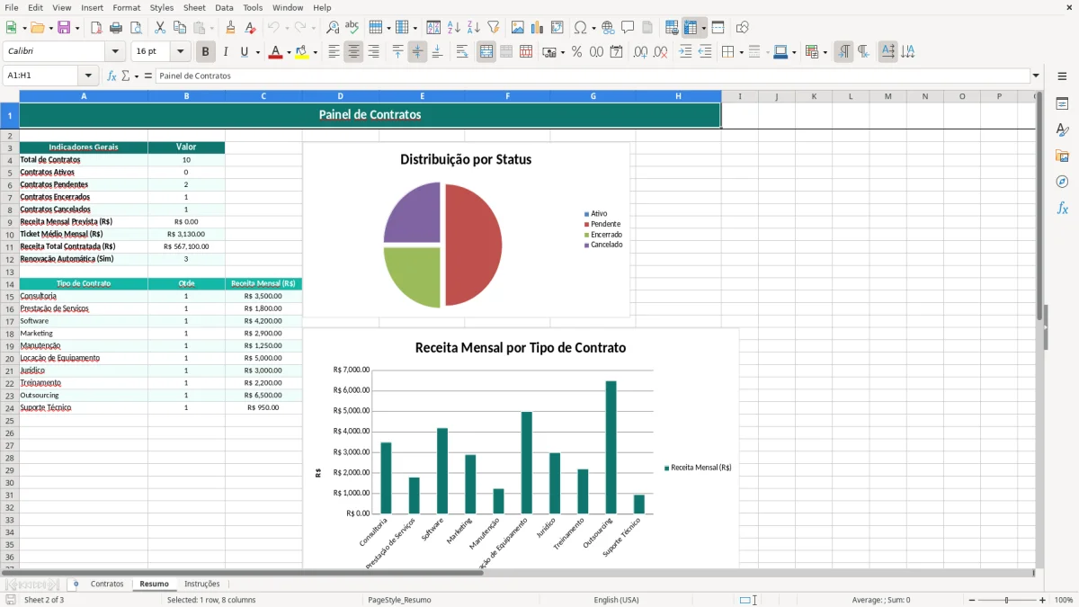Open the Sidebar Navigator compass icon
Viewport: 1079px width, 607px height.
point(1062,182)
